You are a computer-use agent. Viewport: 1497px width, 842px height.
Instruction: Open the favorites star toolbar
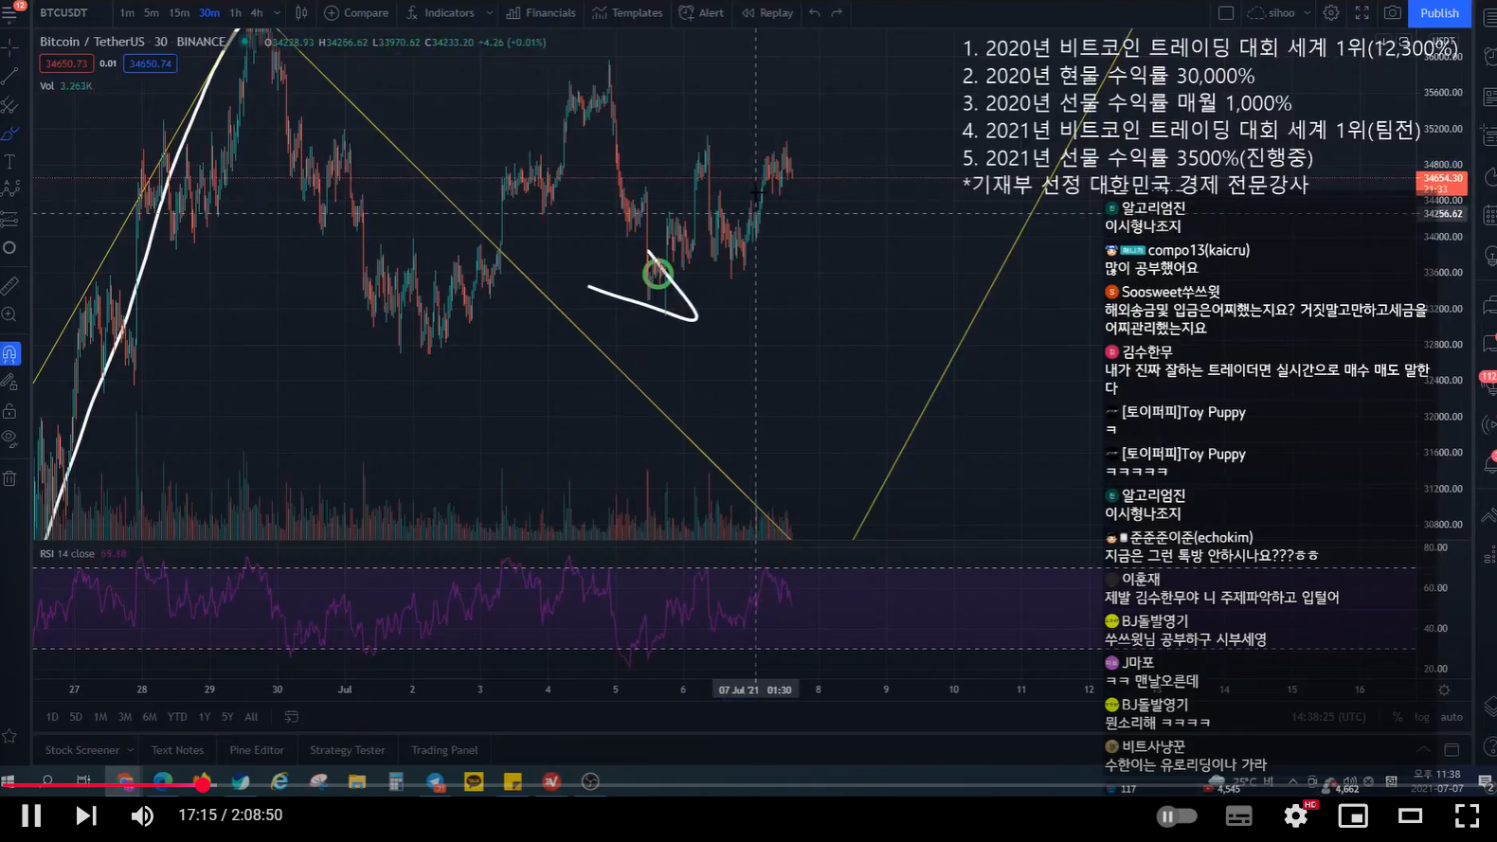pyautogui.click(x=10, y=736)
